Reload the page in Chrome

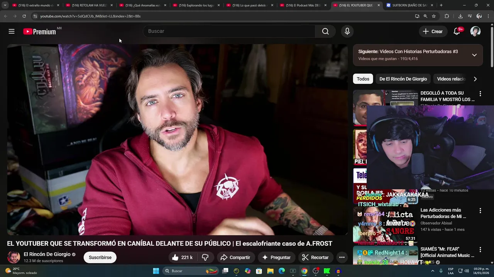[24, 16]
